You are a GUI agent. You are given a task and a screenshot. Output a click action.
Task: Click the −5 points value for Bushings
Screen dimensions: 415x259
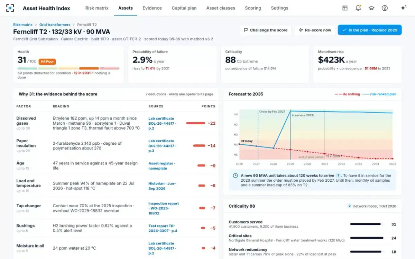point(212,228)
